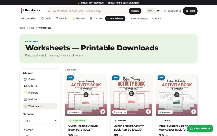Open Wall Art in top navigation
217x136 pixels.
coord(96,18)
